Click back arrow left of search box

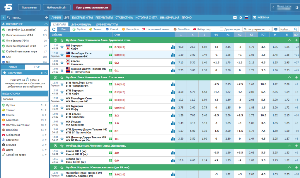coord(4,17)
